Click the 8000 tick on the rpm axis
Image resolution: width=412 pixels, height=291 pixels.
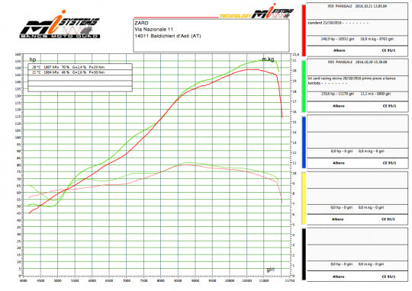pyautogui.click(x=161, y=280)
